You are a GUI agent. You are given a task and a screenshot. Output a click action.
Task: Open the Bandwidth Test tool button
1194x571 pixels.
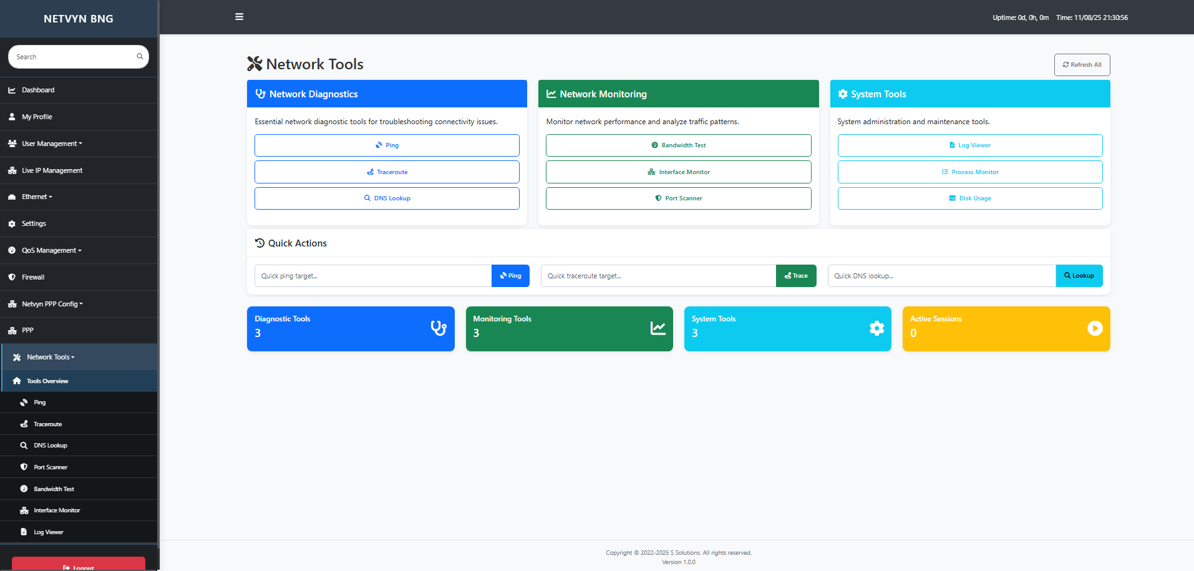(x=678, y=145)
